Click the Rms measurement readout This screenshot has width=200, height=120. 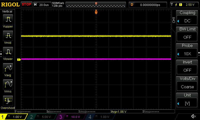pyautogui.click(x=159, y=111)
